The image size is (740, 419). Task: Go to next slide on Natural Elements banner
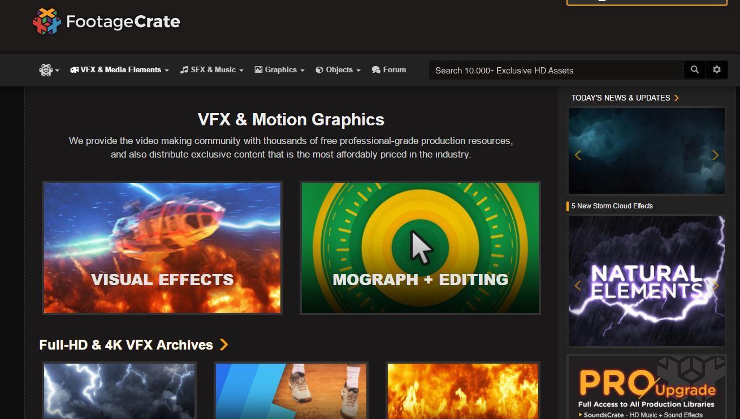[x=715, y=285]
